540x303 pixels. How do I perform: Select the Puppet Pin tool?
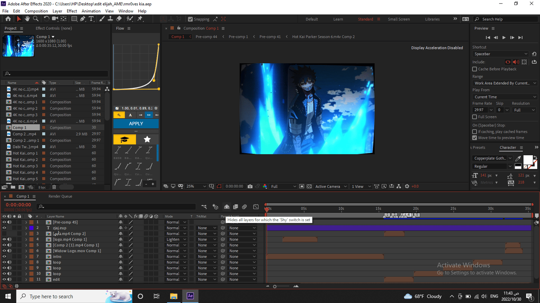click(x=140, y=19)
